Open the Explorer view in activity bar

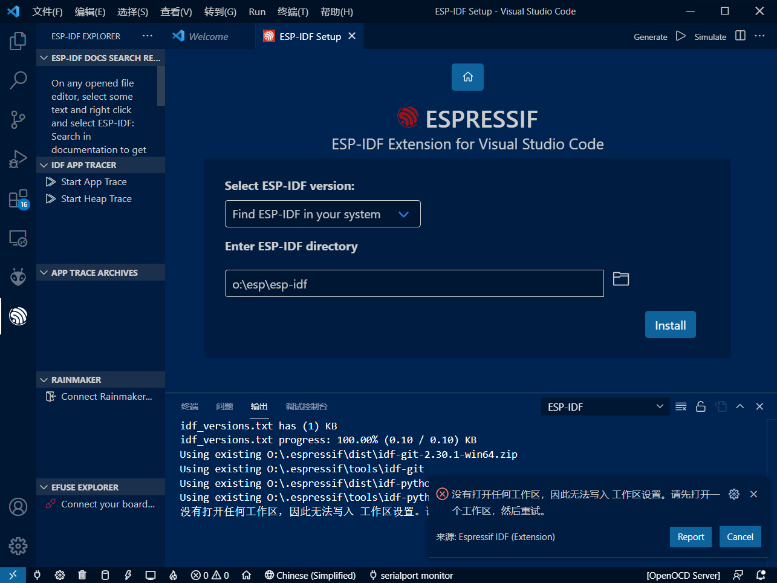pyautogui.click(x=18, y=41)
